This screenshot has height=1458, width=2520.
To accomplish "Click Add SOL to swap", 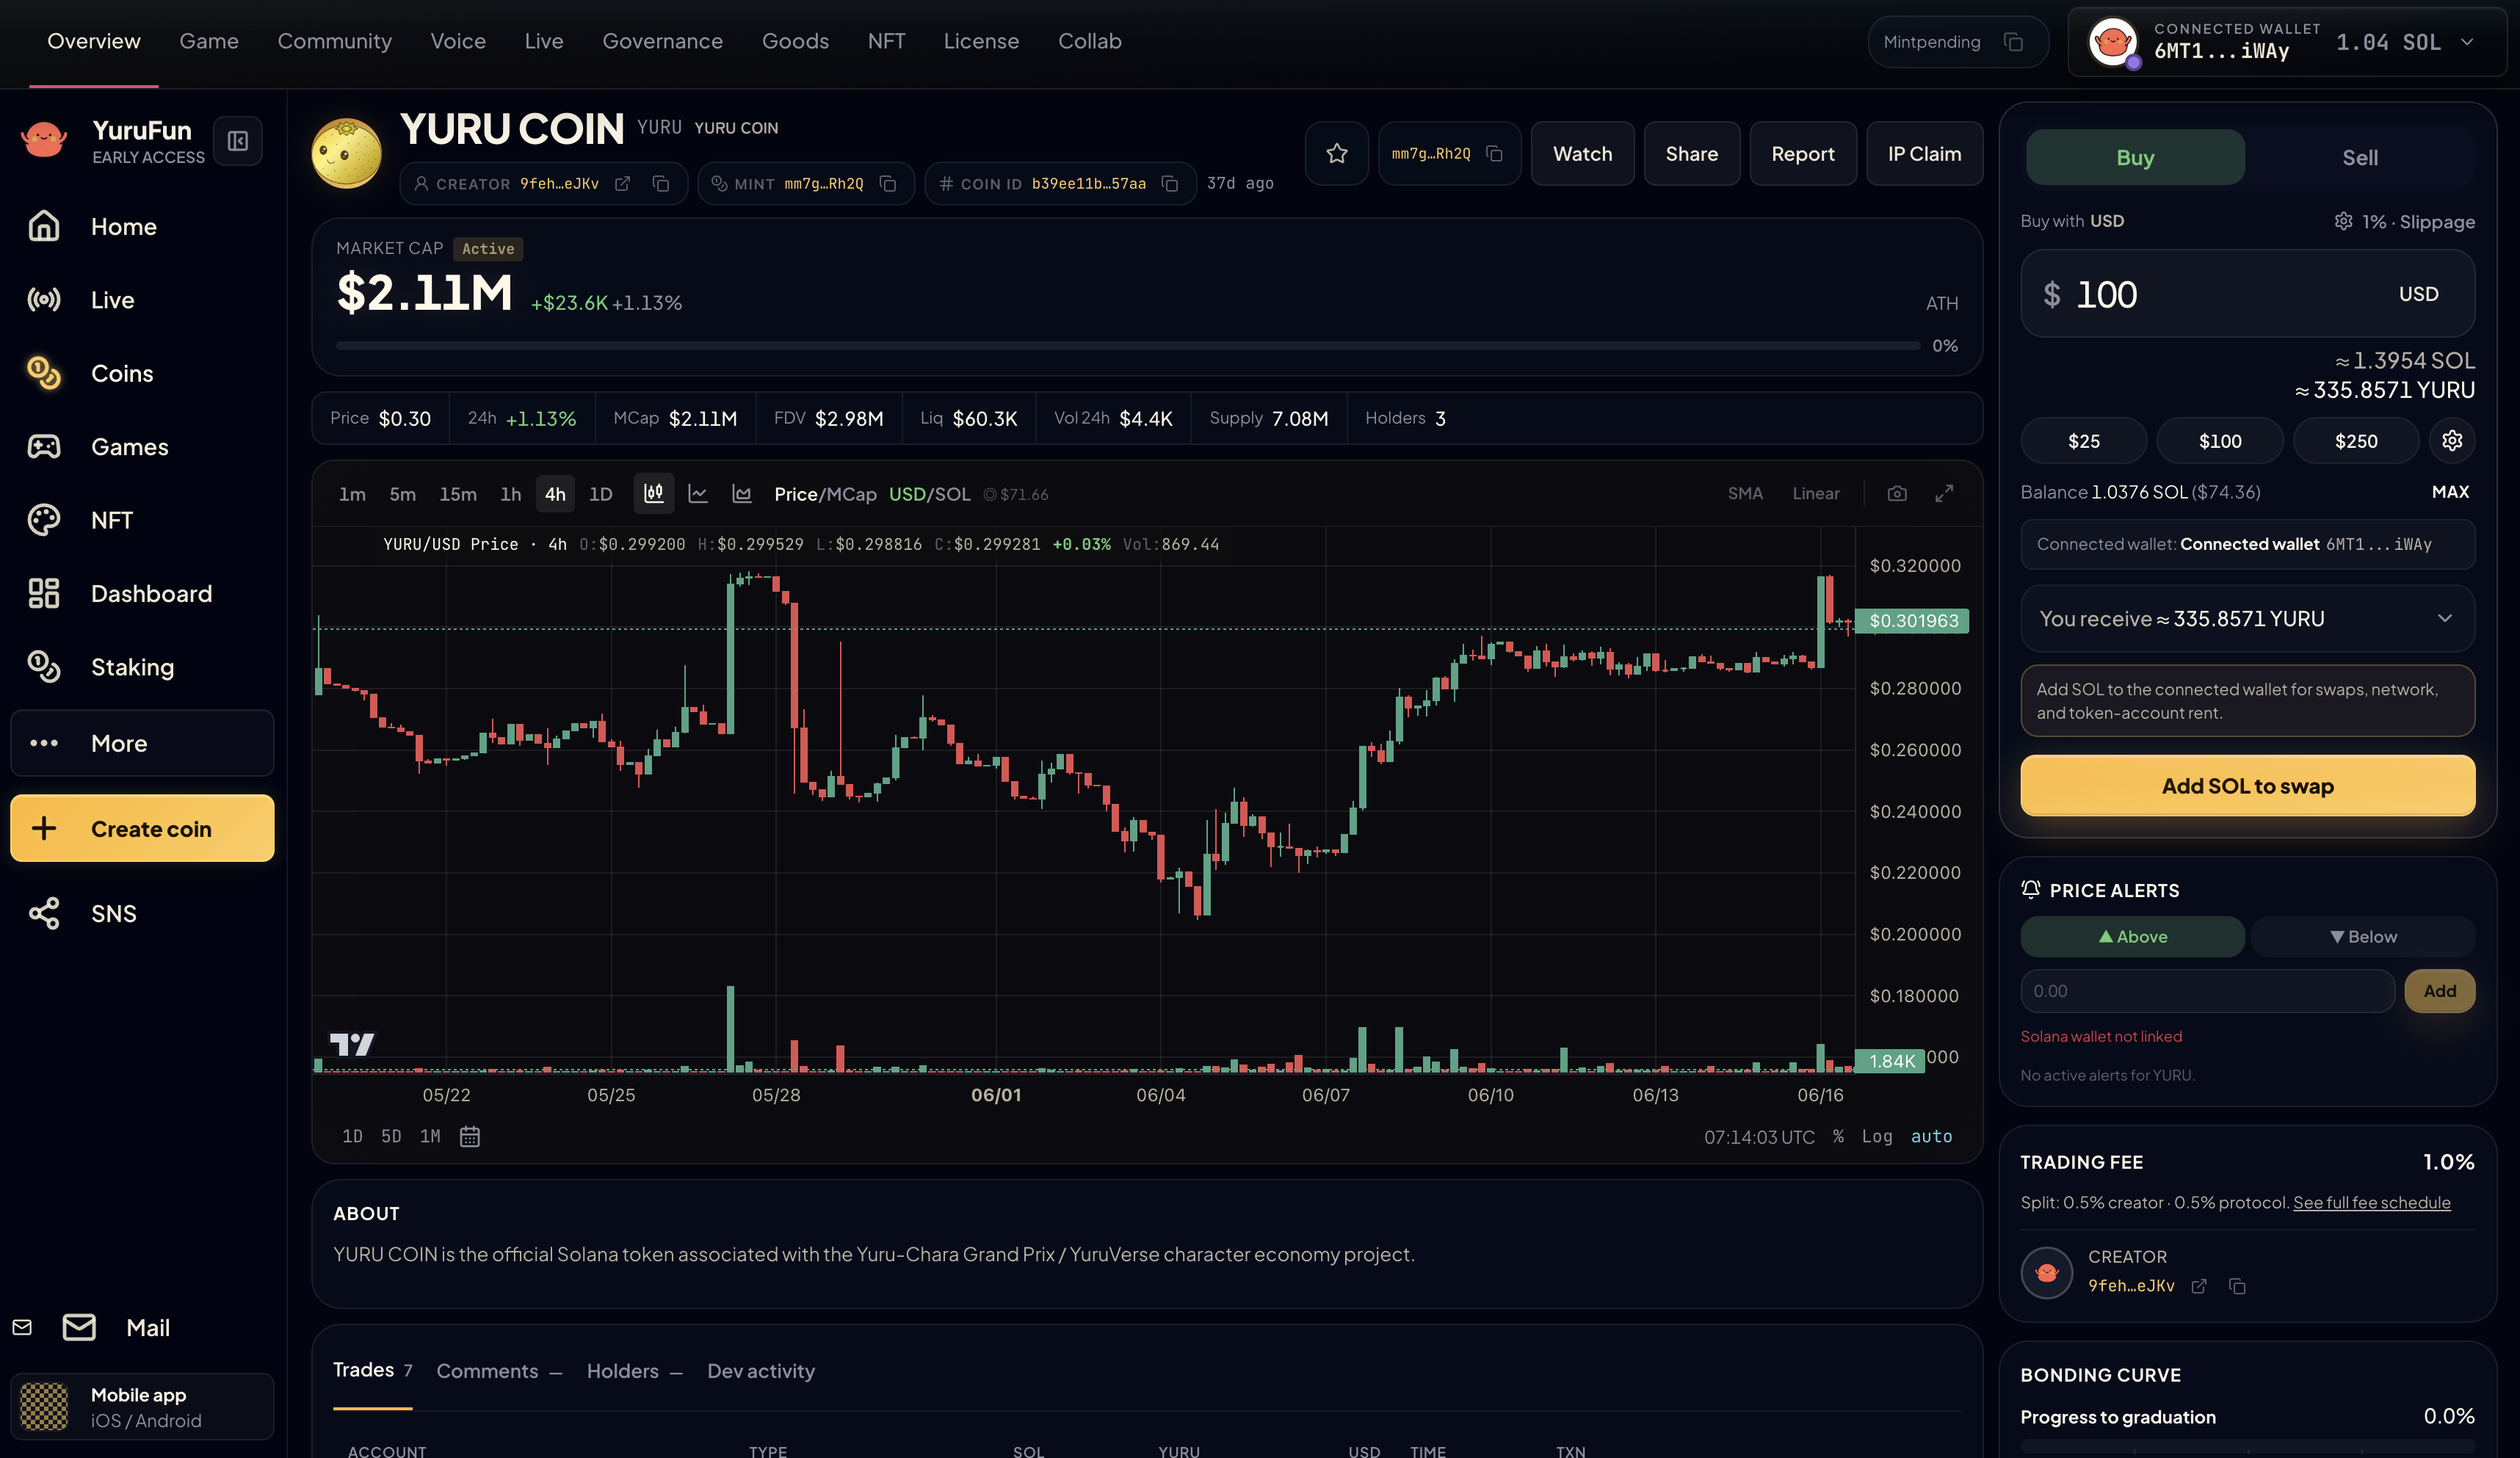I will point(2247,786).
